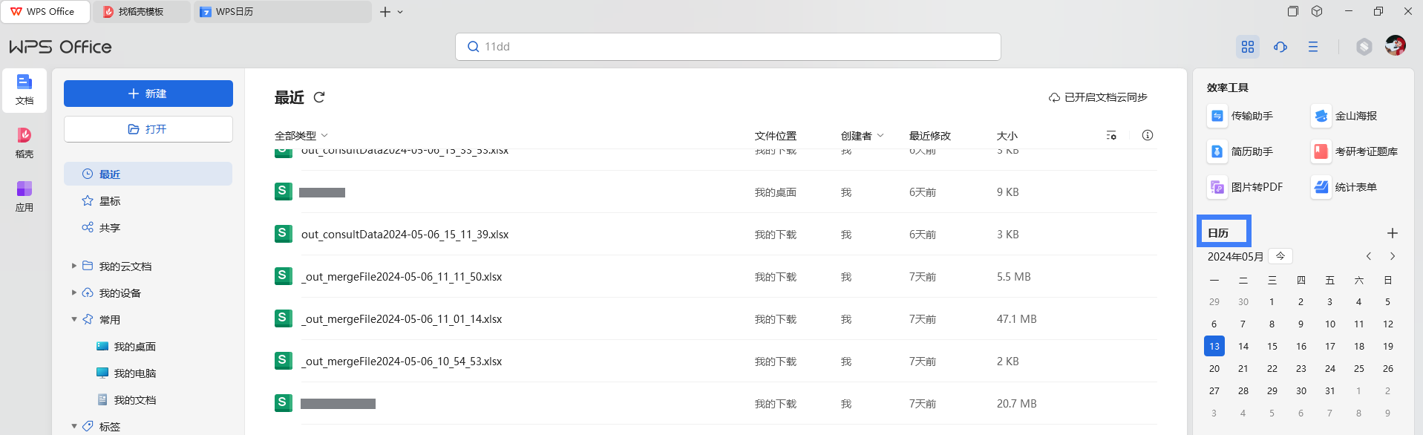Click spreadsheet icon of 20.7 MB file
This screenshot has height=435, width=1423.
[283, 403]
